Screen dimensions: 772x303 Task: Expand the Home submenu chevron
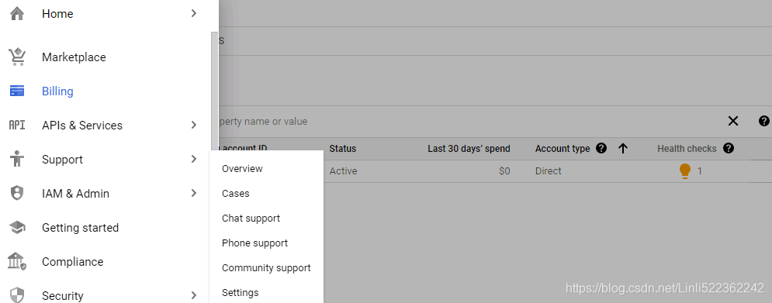coord(194,14)
